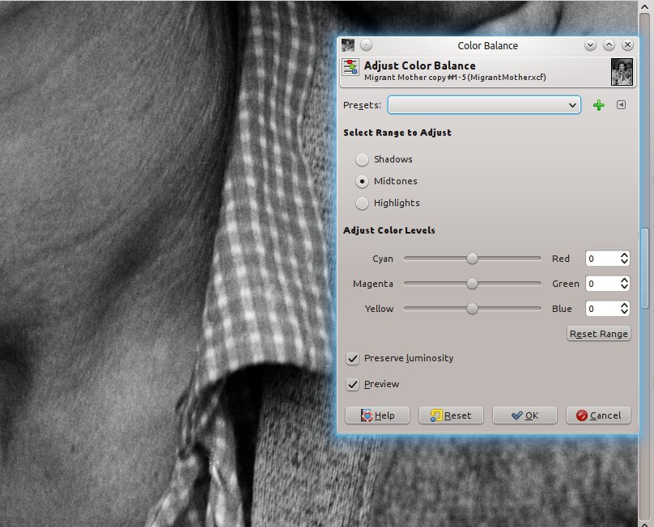This screenshot has width=654, height=527.
Task: Click the "Yellow" slider label
Action: [379, 309]
